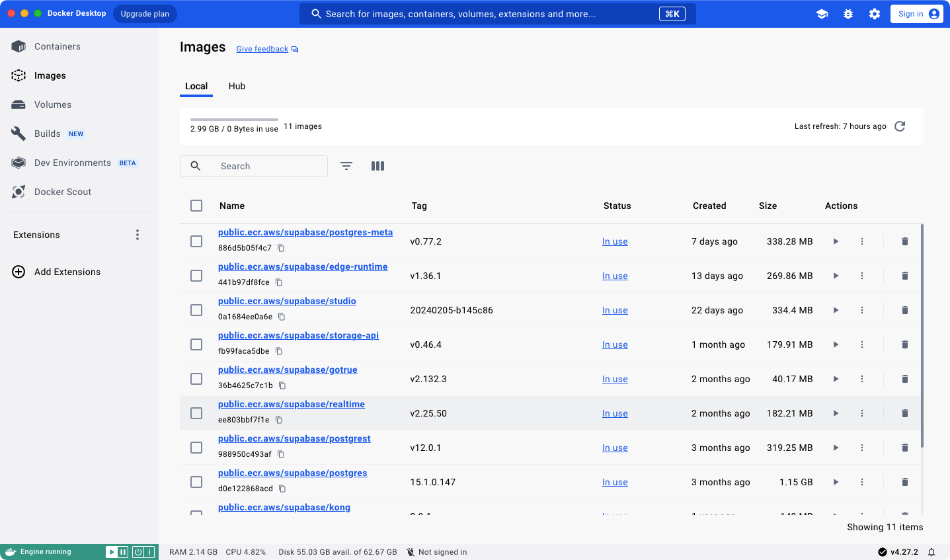Go to Containers in the sidebar
The height and width of the screenshot is (560, 950).
[x=79, y=46]
